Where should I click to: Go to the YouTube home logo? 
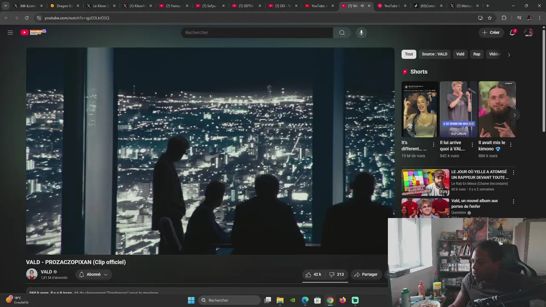pyautogui.click(x=33, y=32)
